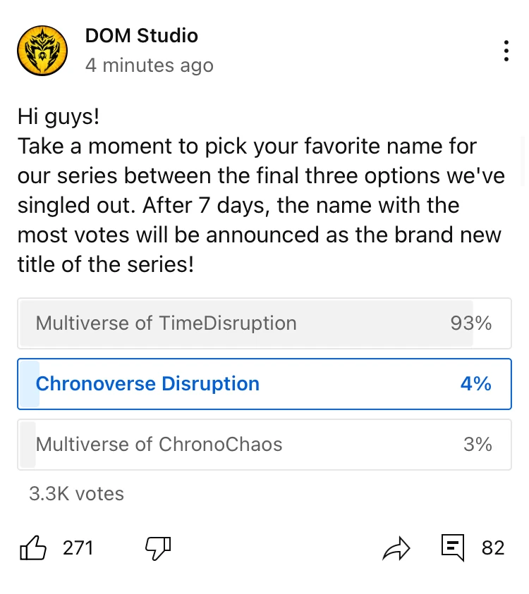
Task: Dislike the post with the thumbs-down icon
Action: point(158,547)
